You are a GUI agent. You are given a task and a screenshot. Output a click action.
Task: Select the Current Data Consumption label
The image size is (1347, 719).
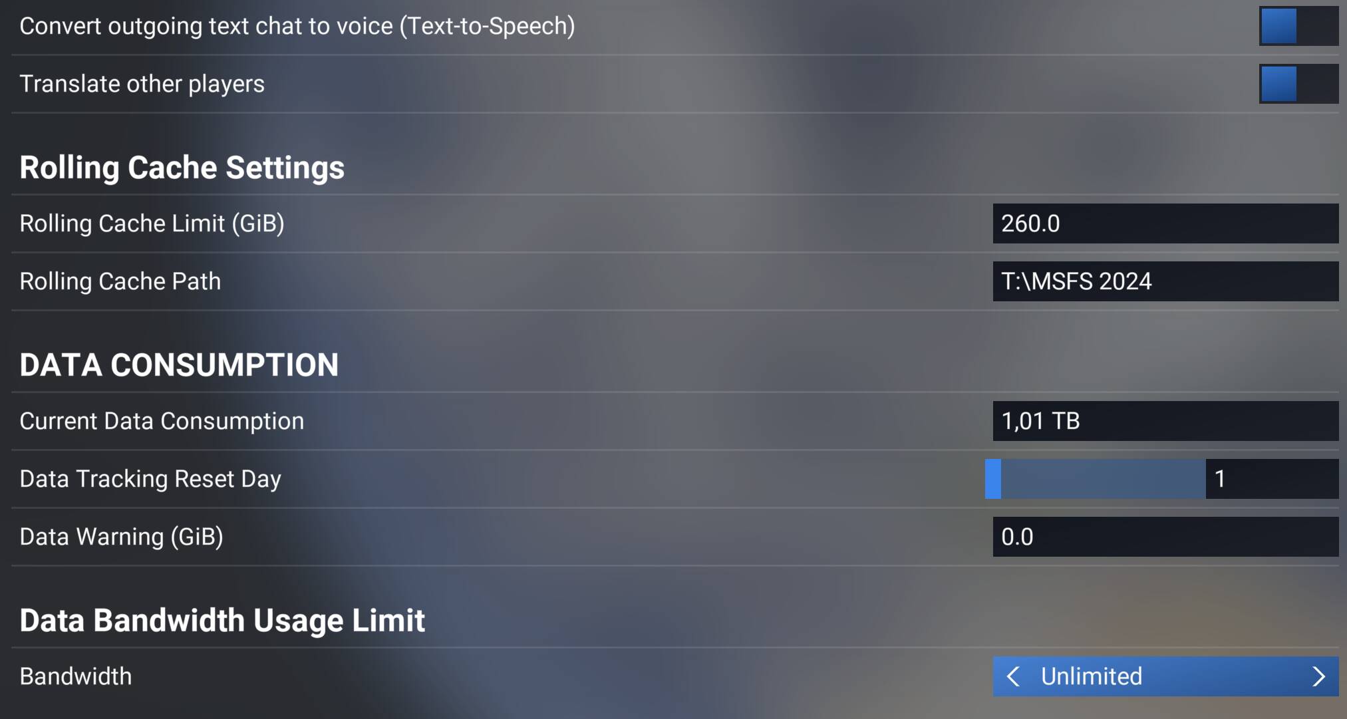(162, 422)
